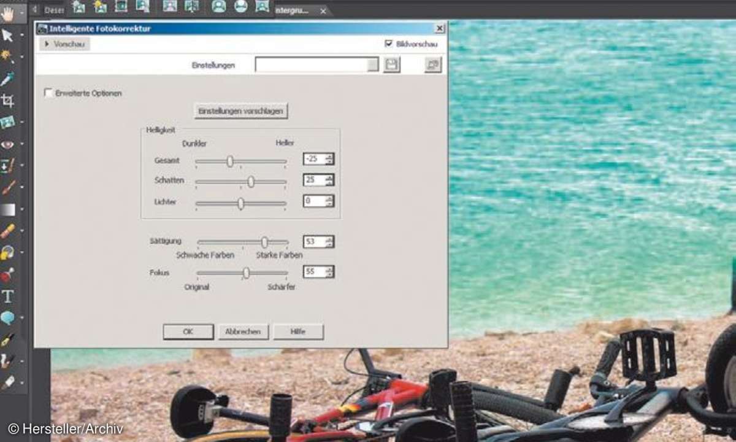Enable the Erweiterte Optionen checkbox
This screenshot has height=442, width=736.
point(48,93)
